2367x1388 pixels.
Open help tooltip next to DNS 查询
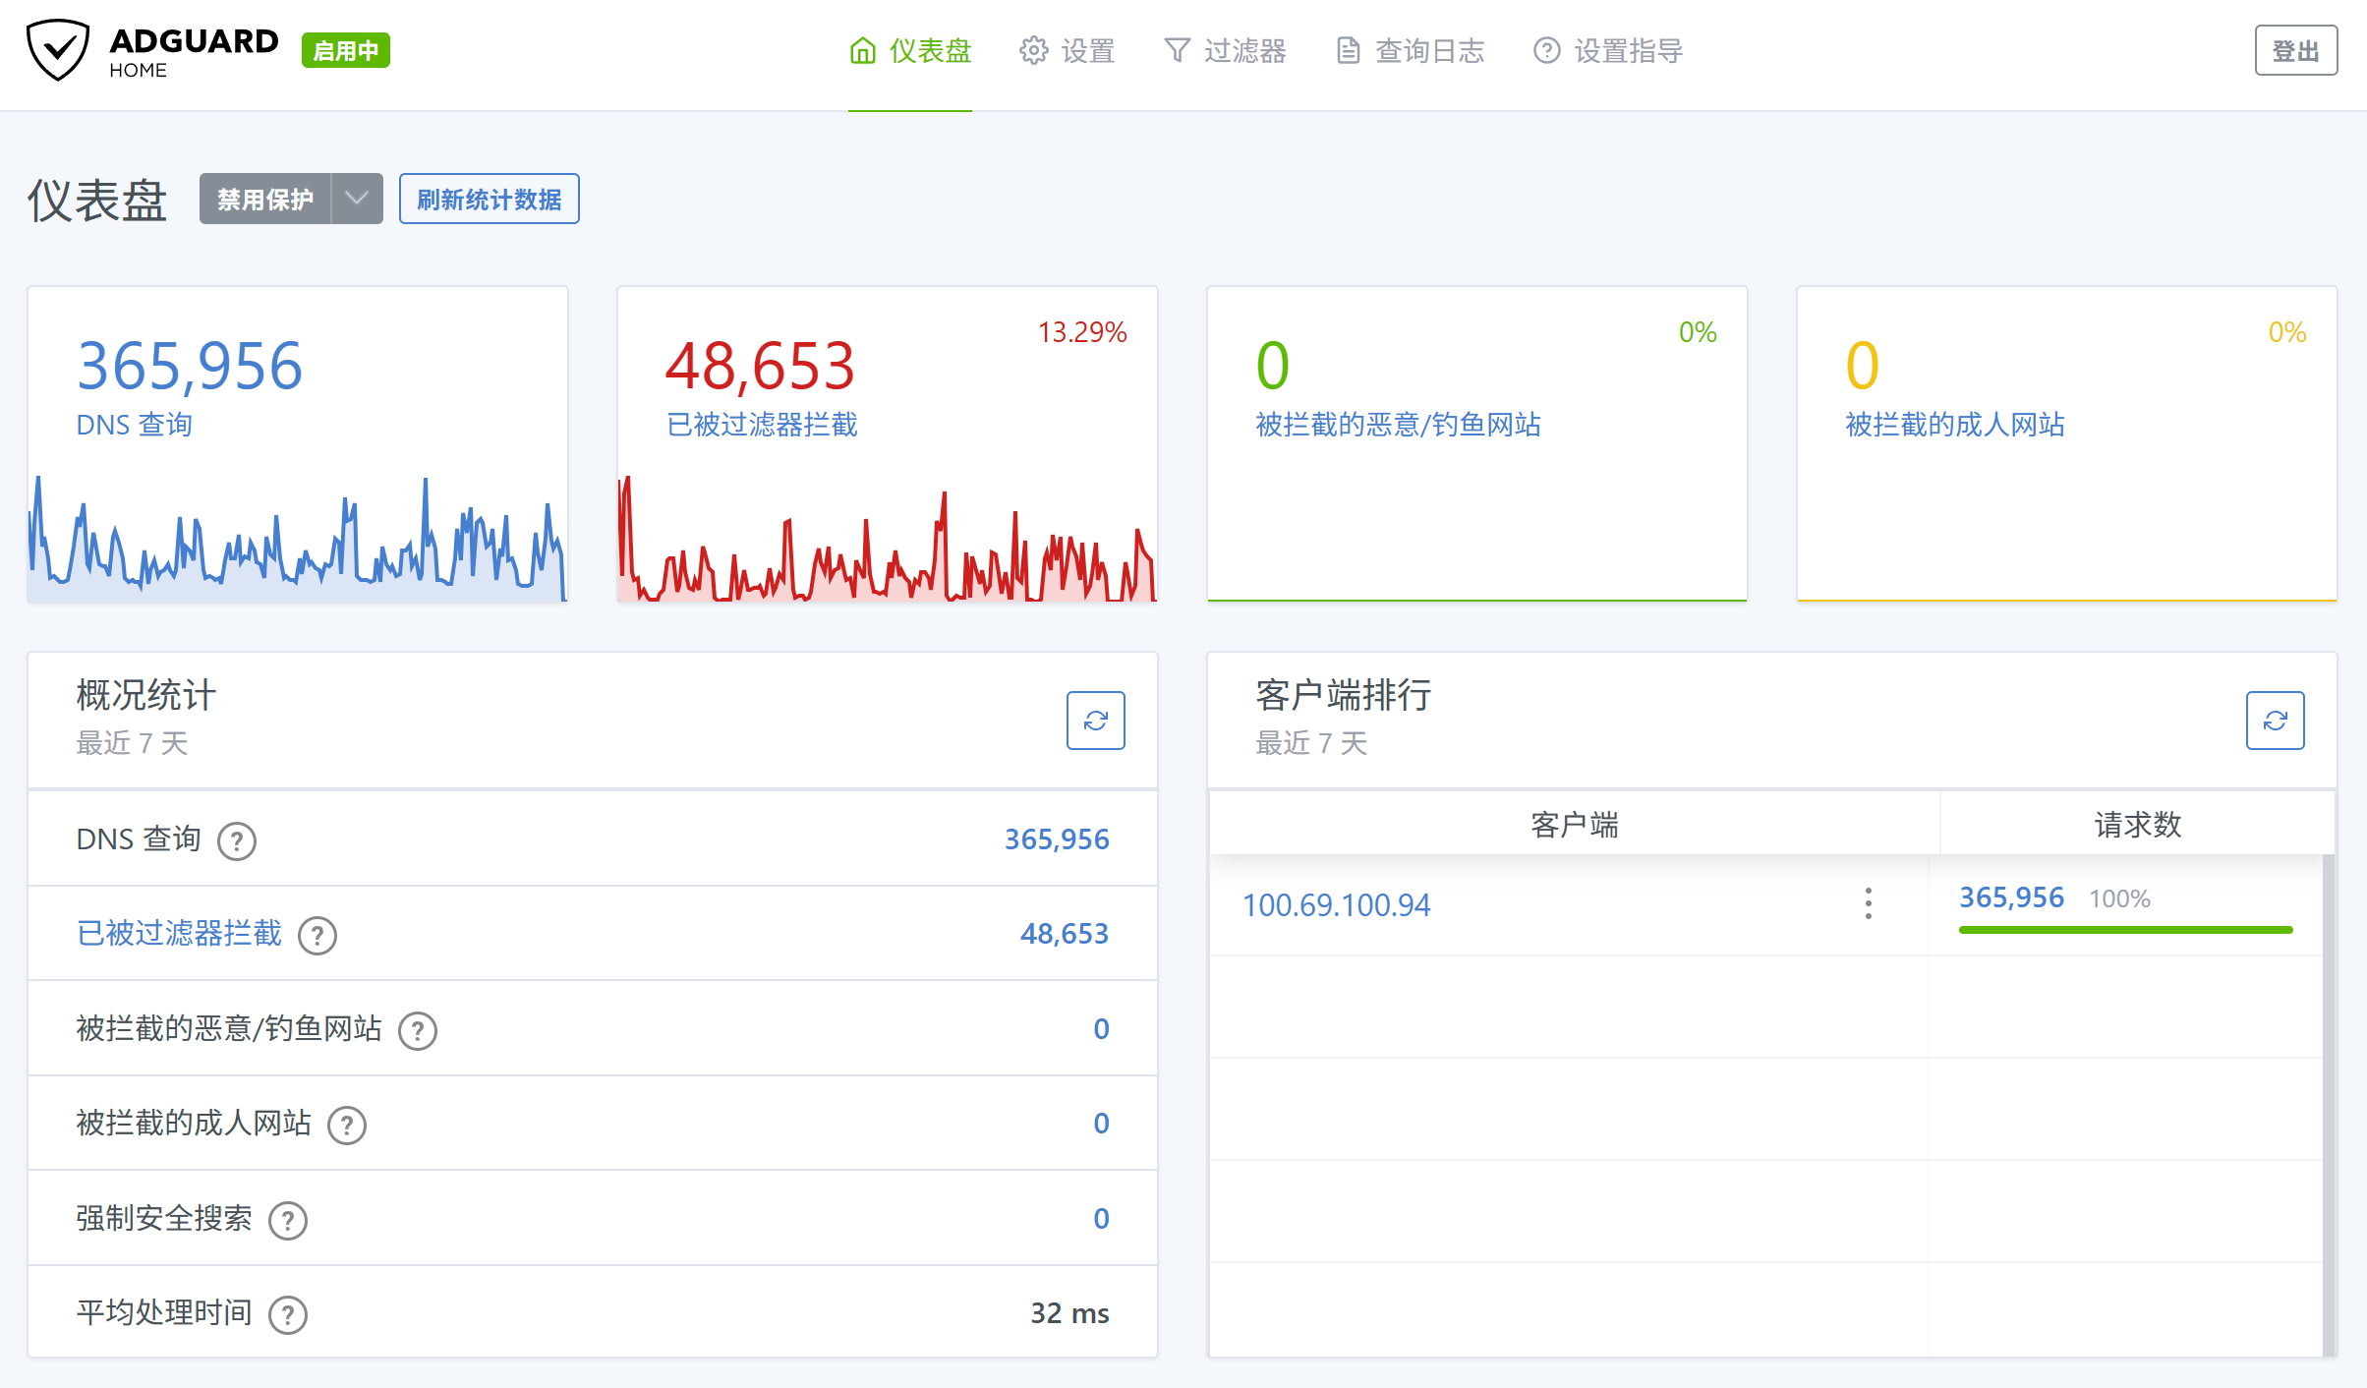point(237,840)
